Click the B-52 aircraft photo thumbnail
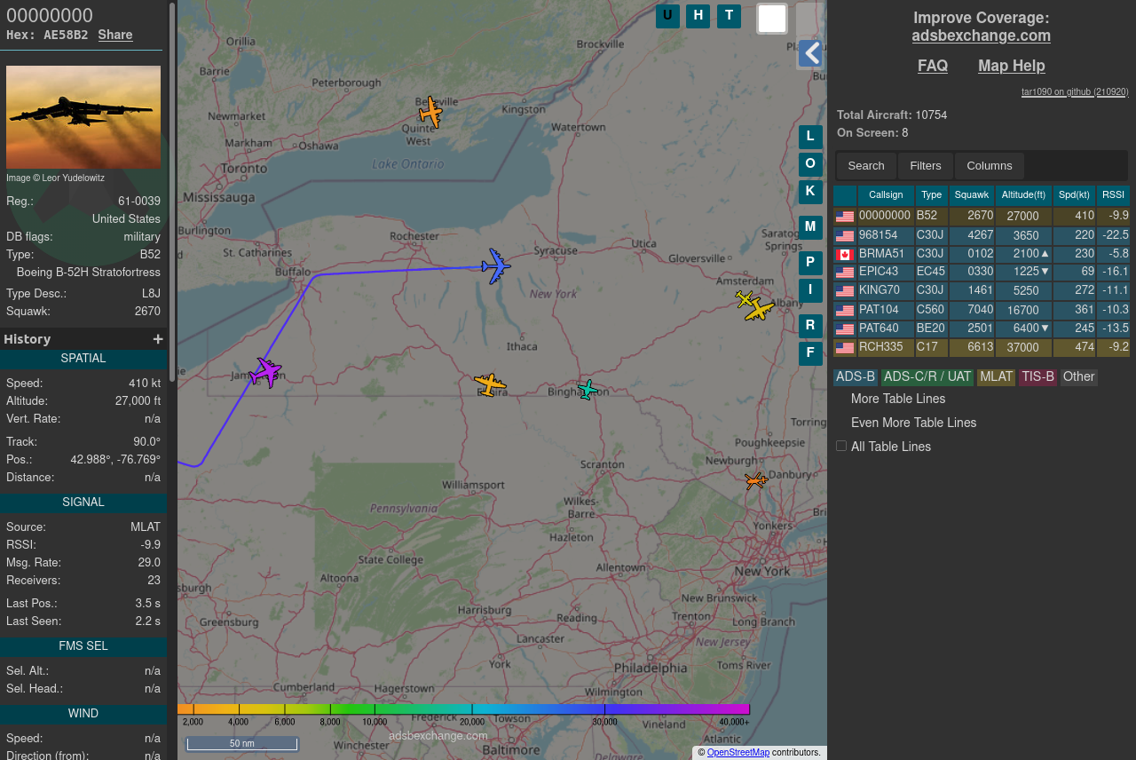 pos(83,117)
